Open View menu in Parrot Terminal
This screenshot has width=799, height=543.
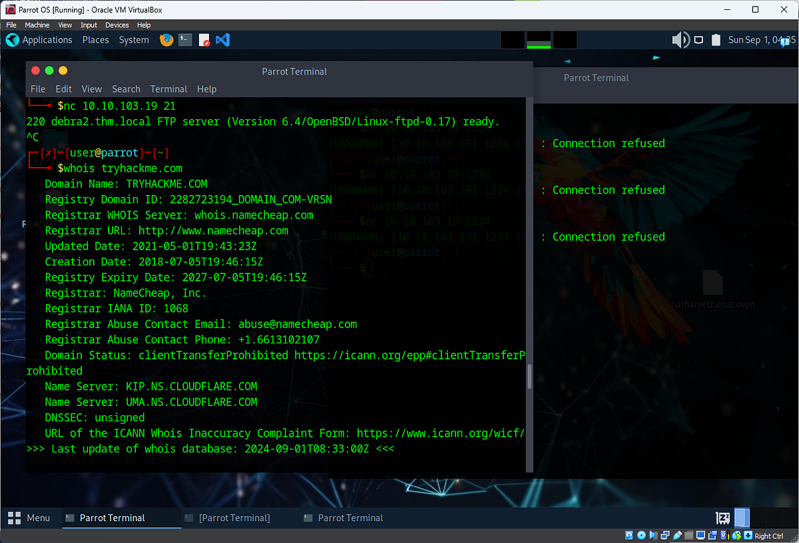coord(92,89)
